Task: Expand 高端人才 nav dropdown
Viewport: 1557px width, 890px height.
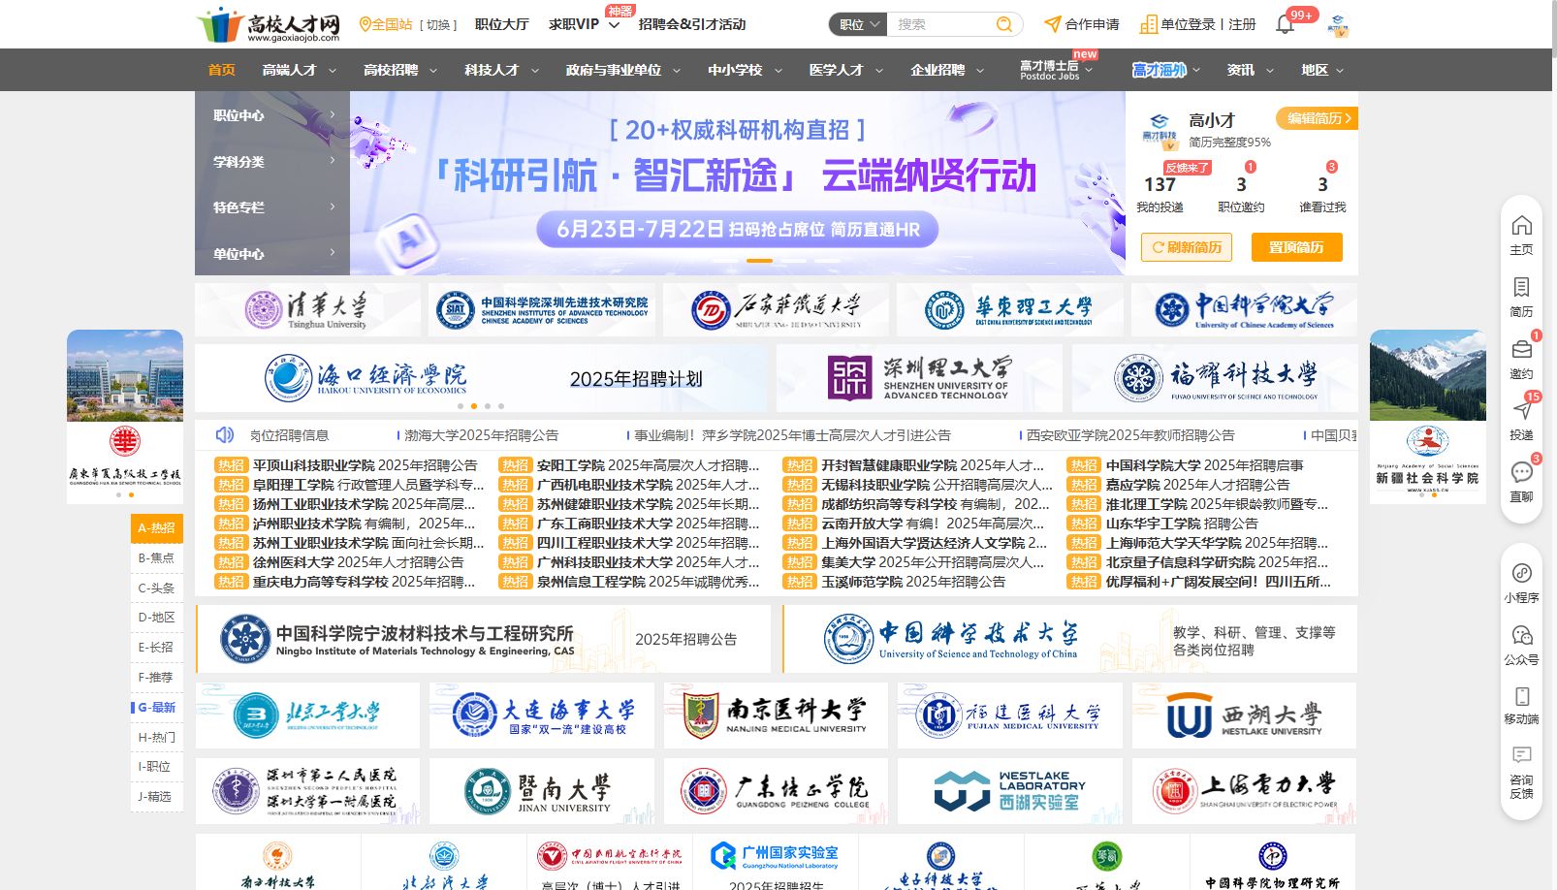Action: coord(333,71)
